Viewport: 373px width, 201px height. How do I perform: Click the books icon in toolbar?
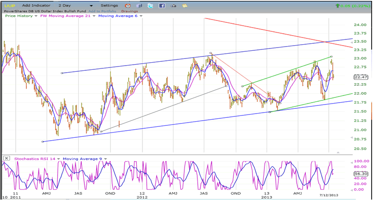138,5
